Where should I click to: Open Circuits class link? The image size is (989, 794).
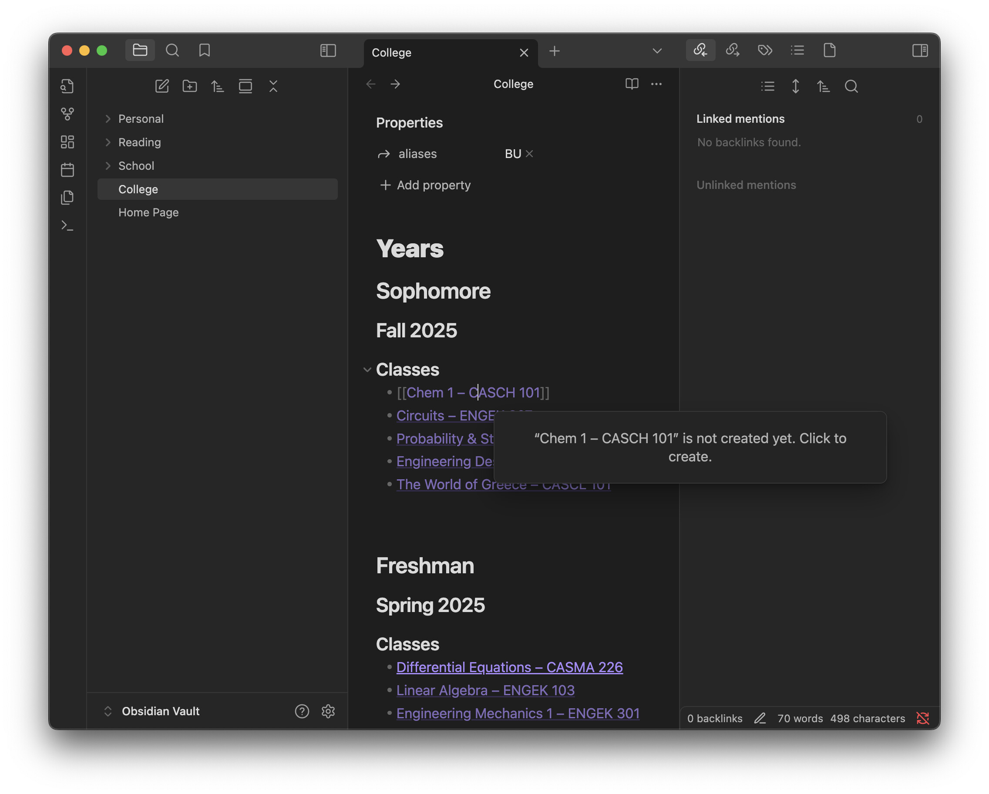click(445, 416)
